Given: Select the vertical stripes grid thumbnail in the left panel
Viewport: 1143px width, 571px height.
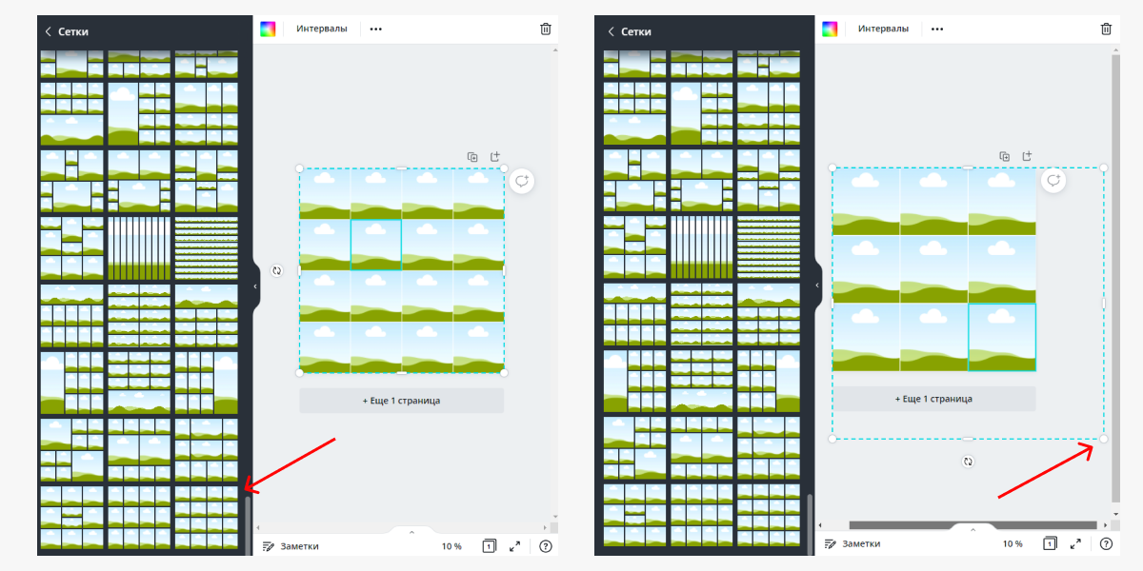Looking at the screenshot, I should [139, 247].
